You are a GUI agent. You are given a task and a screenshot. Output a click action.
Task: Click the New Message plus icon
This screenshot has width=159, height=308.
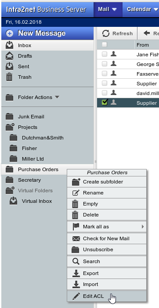click(9, 33)
